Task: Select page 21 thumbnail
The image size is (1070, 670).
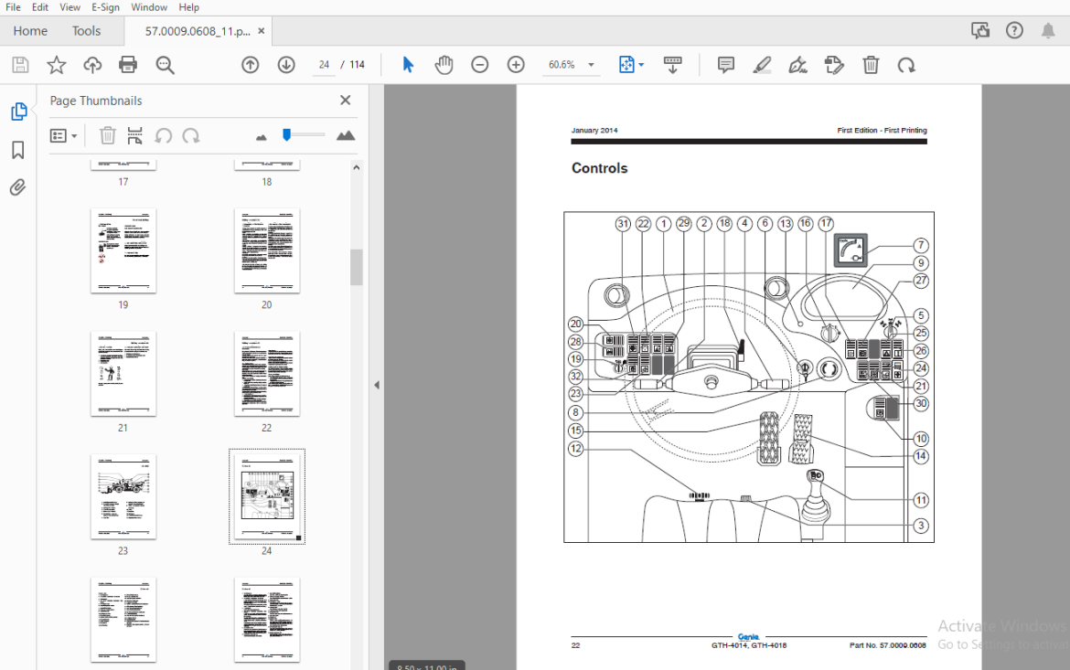Action: [x=123, y=374]
